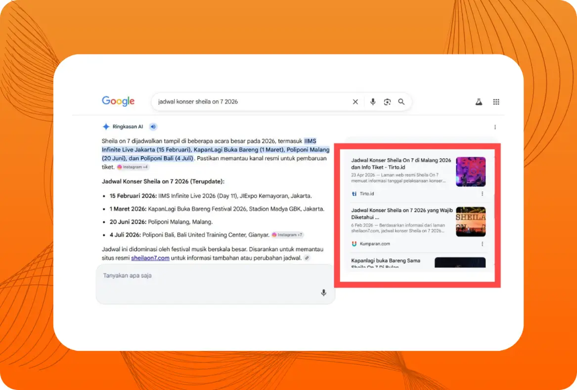Viewport: 577px width, 390px height.
Task: Open Tirto.id article about Malang concert
Action: (401, 164)
